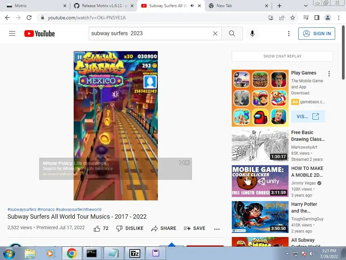Open the 7-Zip taskbar icon
The height and width of the screenshot is (260, 346).
pyautogui.click(x=134, y=253)
